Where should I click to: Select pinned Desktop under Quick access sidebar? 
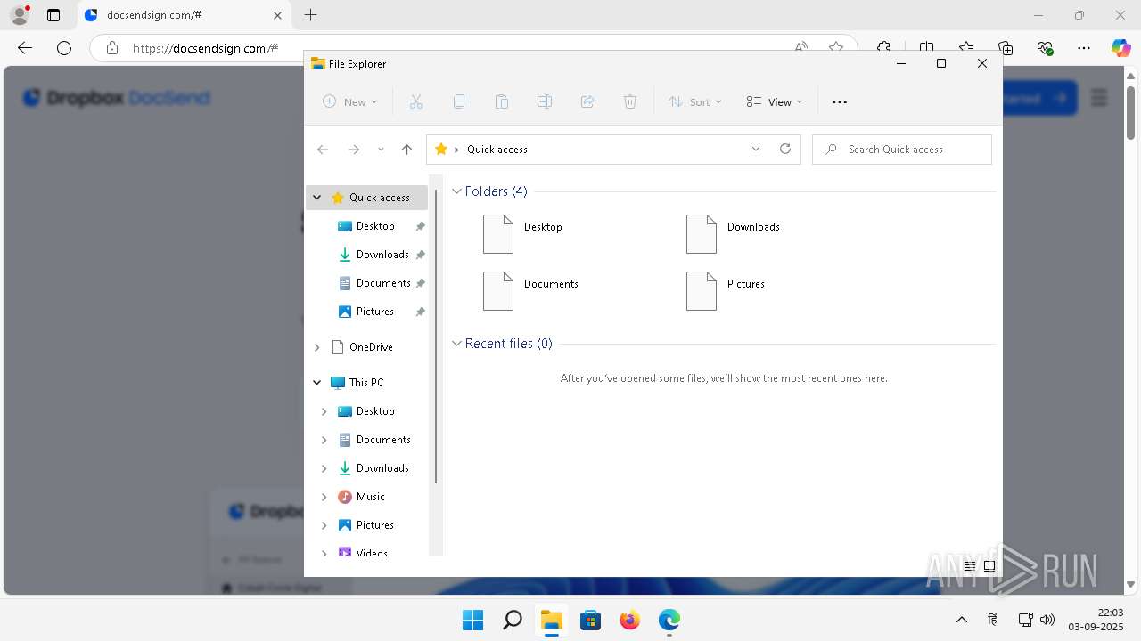pyautogui.click(x=374, y=226)
